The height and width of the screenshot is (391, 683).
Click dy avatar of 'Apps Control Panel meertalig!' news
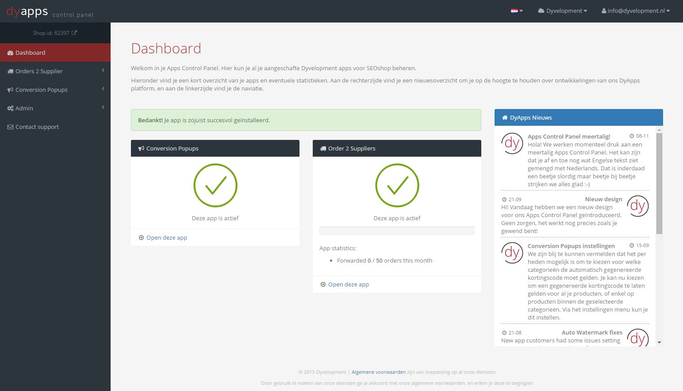click(512, 143)
